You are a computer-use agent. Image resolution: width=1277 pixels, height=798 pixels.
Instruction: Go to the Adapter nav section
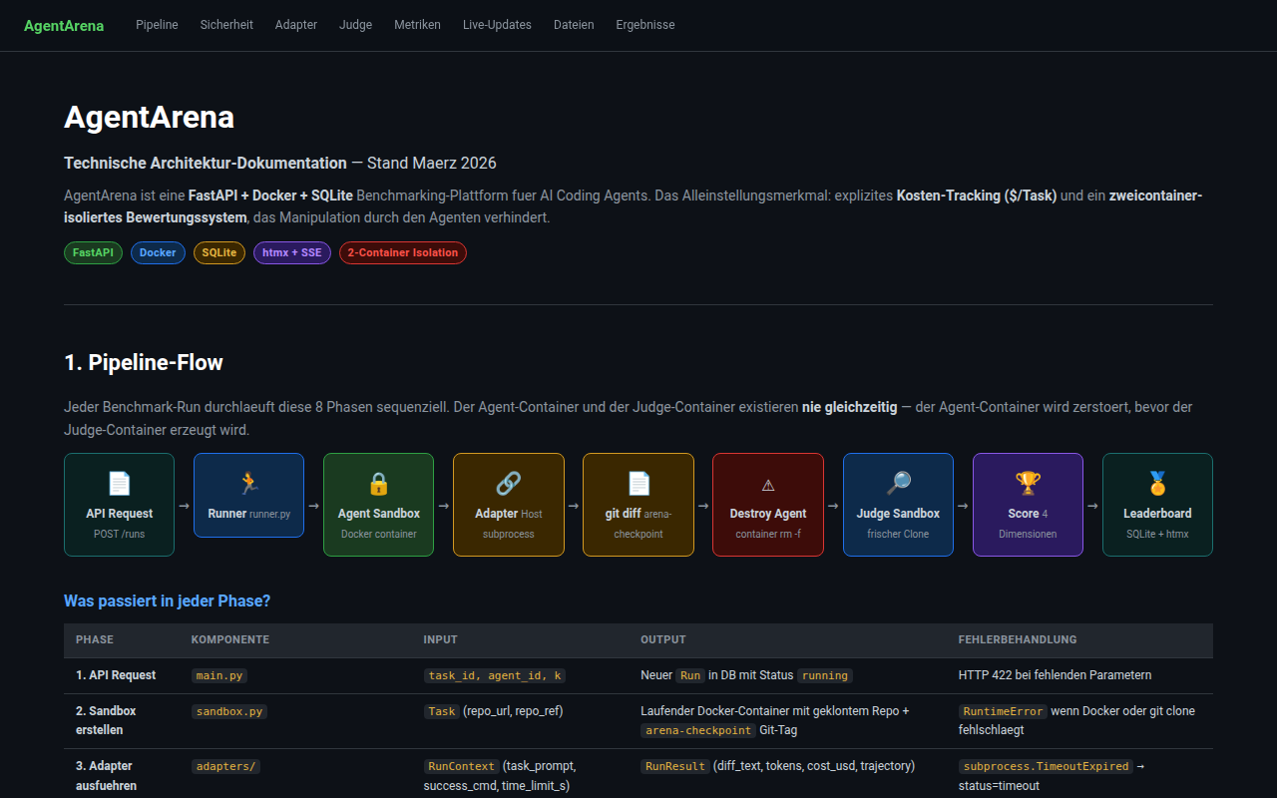tap(296, 25)
